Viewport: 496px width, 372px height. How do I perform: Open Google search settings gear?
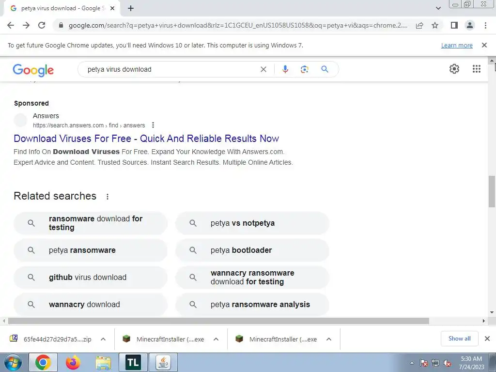tap(454, 69)
